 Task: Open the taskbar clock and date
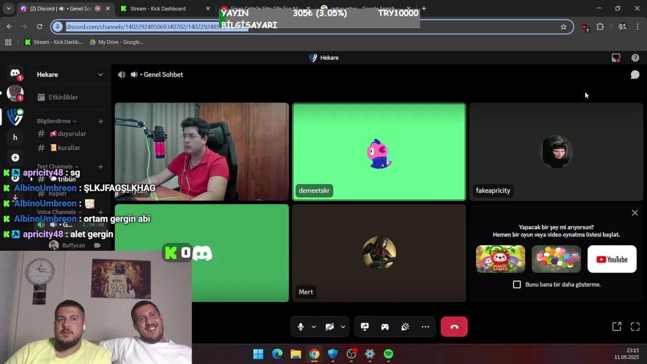click(x=627, y=354)
